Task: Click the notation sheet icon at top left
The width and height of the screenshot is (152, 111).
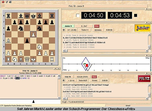Action: tap(10, 2)
